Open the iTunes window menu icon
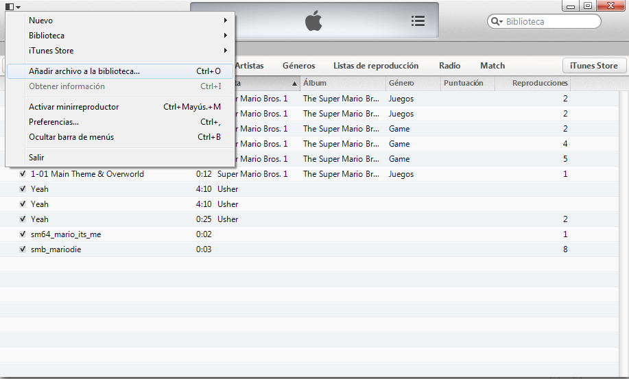Viewport: 629px width, 379px height. point(13,6)
